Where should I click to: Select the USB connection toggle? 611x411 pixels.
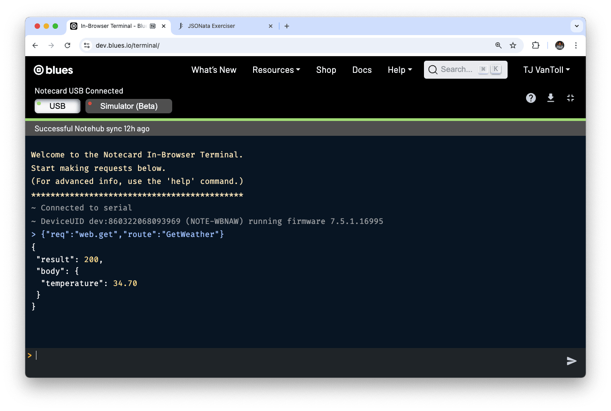[58, 106]
